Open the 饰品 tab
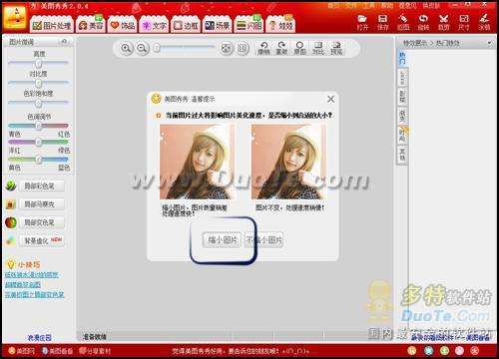 pyautogui.click(x=123, y=25)
